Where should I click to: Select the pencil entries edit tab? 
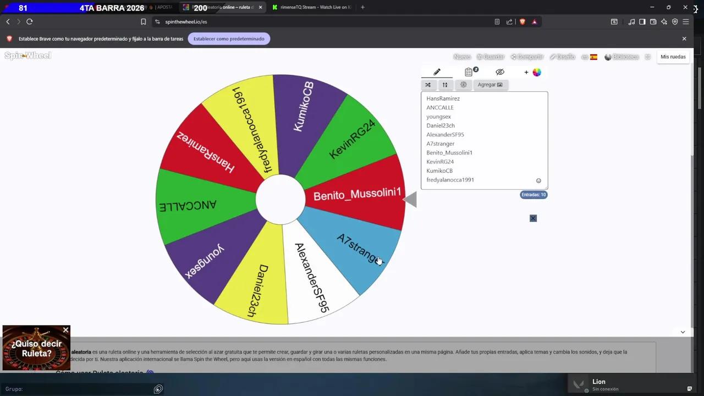(437, 72)
